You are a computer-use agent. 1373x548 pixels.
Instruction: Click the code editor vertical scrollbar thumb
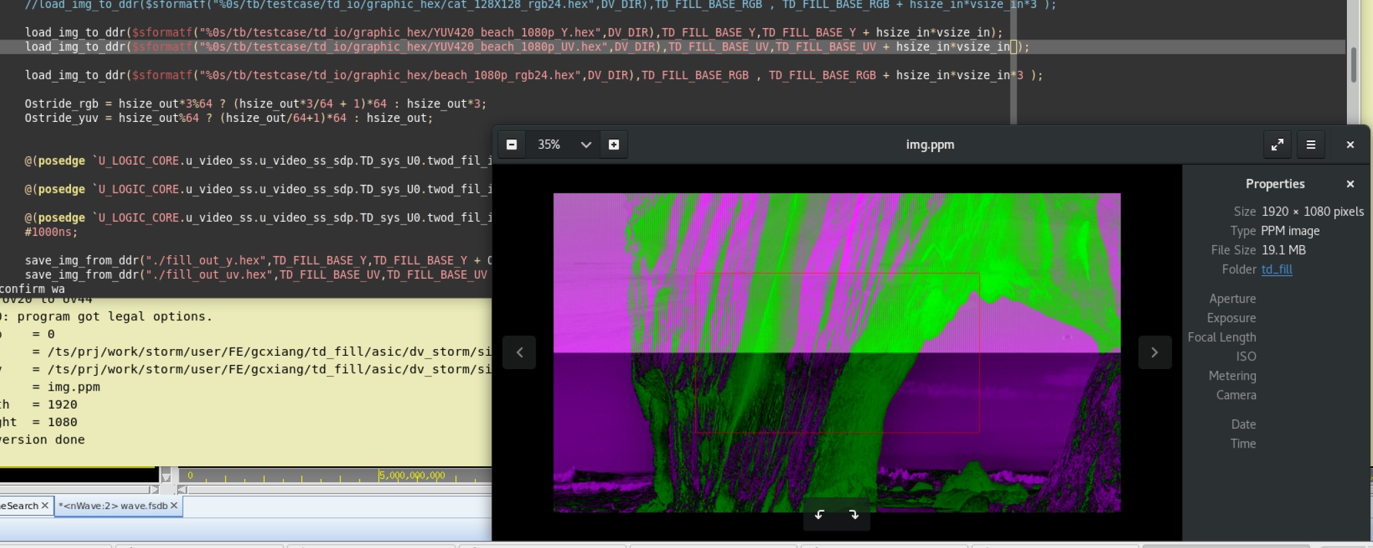tap(1354, 65)
